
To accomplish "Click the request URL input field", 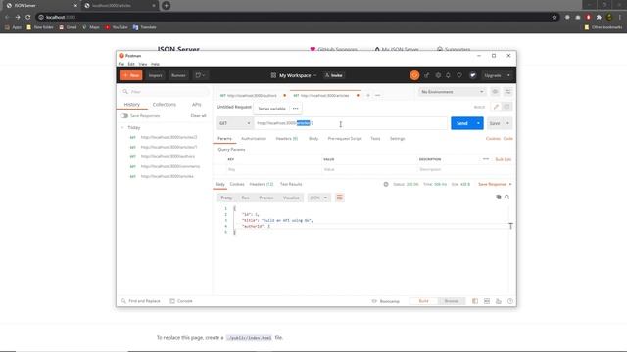I will coord(351,123).
